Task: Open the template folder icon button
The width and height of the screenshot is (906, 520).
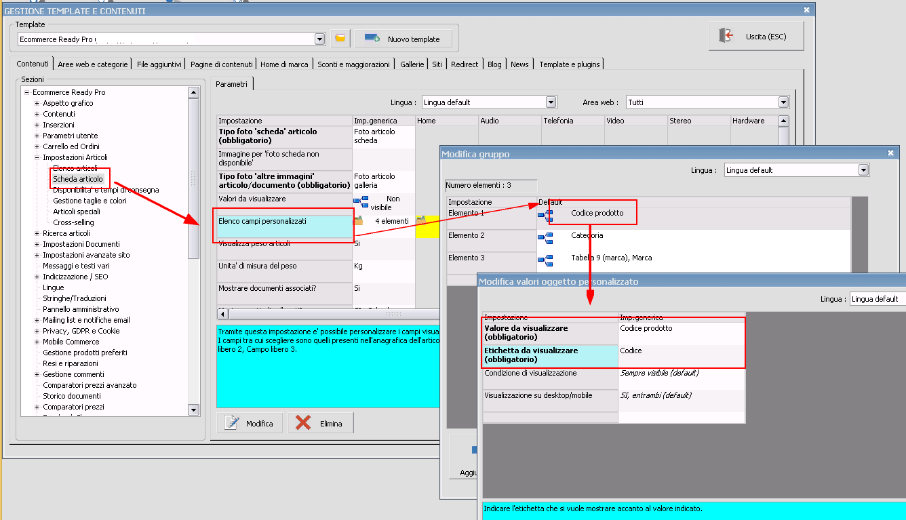Action: (340, 39)
